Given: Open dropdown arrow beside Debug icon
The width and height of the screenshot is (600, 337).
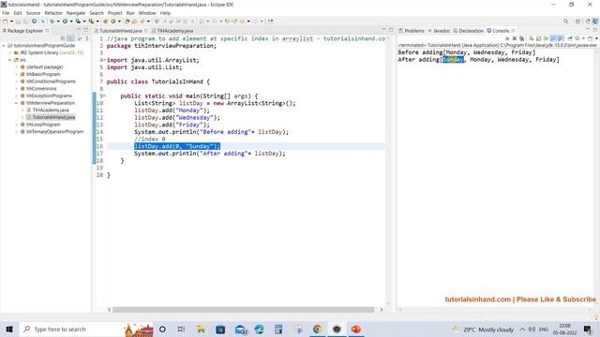Looking at the screenshot, I should click(x=58, y=22).
